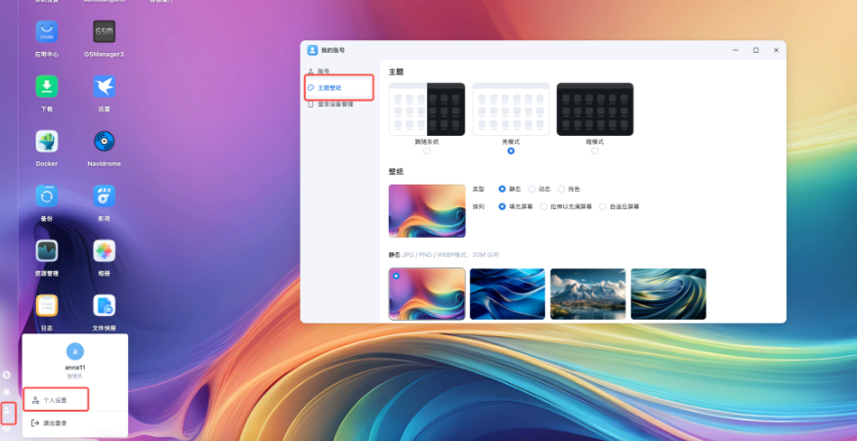
Task: Click the light mode theme preview
Action: (511, 110)
